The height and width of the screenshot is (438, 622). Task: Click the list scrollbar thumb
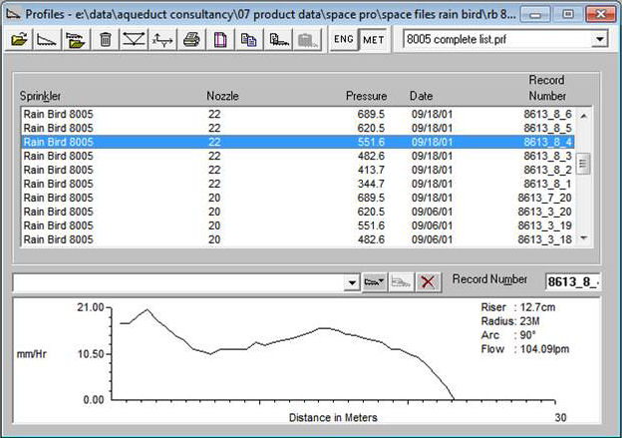point(583,164)
